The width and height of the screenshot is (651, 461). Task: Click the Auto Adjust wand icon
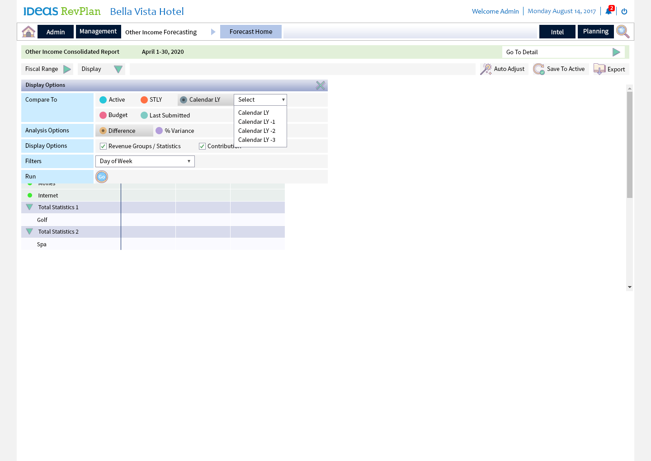486,69
